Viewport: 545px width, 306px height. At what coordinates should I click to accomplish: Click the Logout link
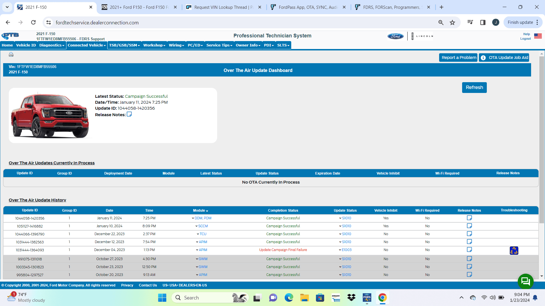tap(525, 39)
